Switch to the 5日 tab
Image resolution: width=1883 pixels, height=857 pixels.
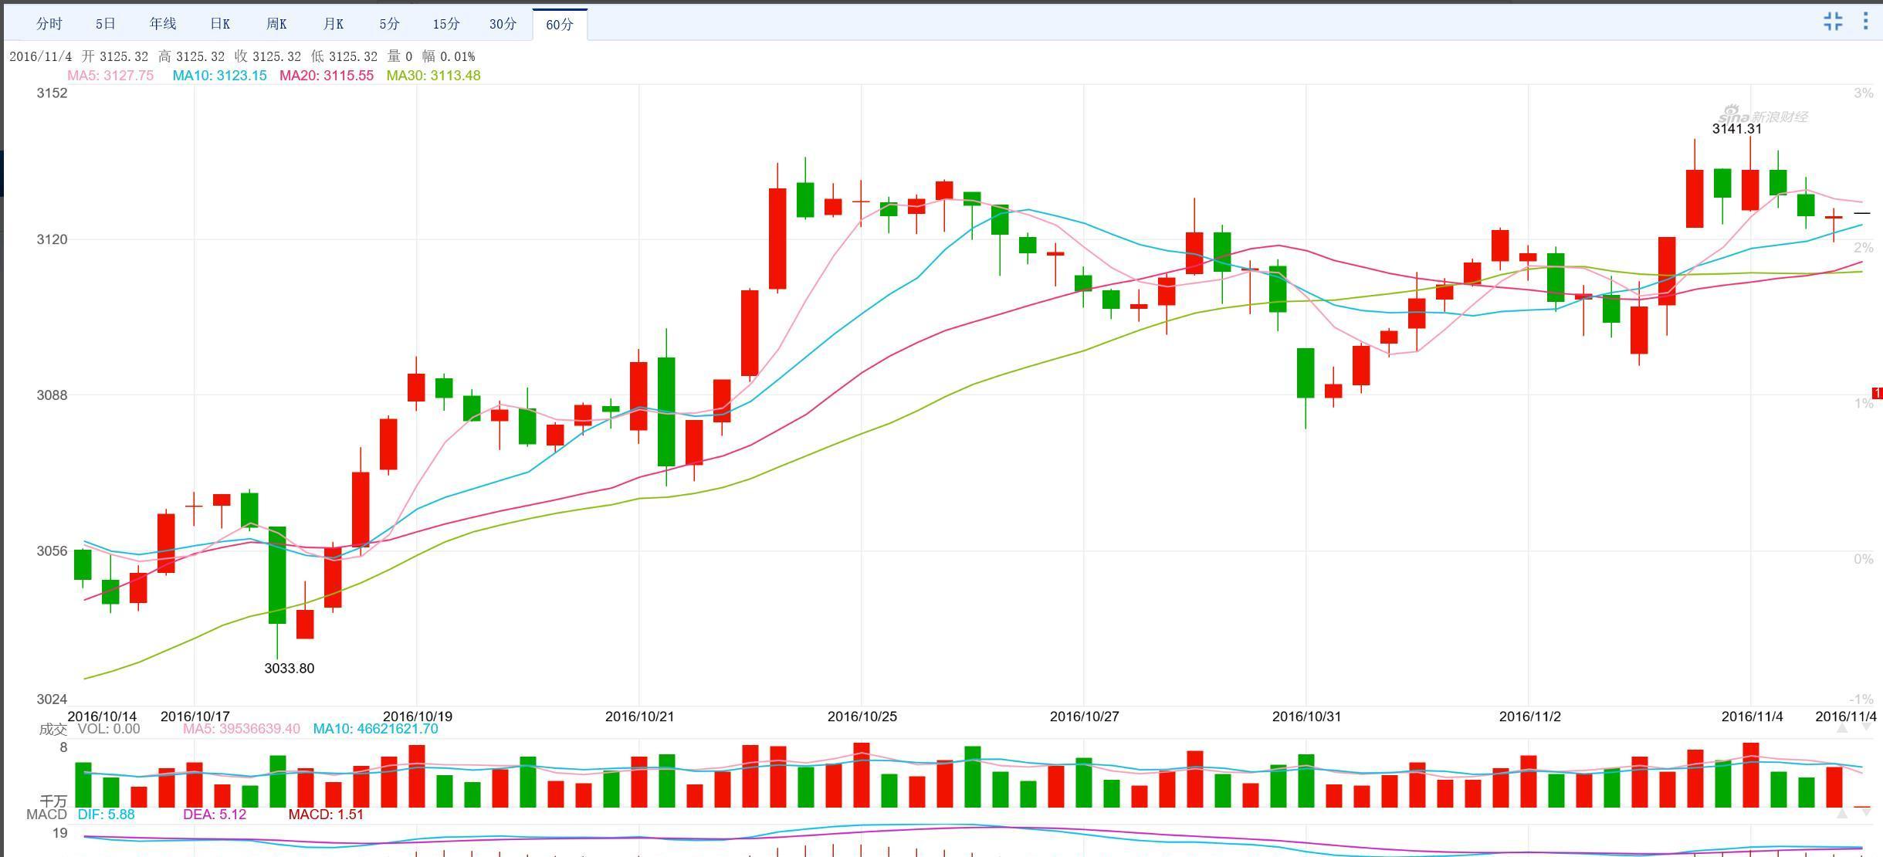[x=106, y=24]
